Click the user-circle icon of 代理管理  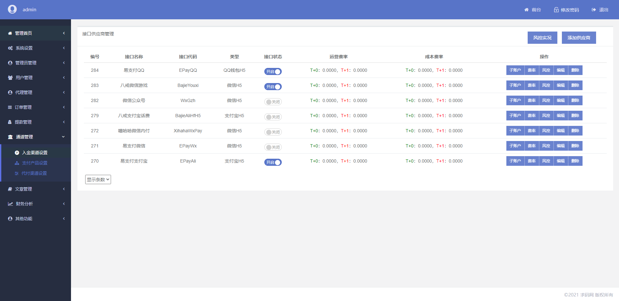[x=10, y=92]
